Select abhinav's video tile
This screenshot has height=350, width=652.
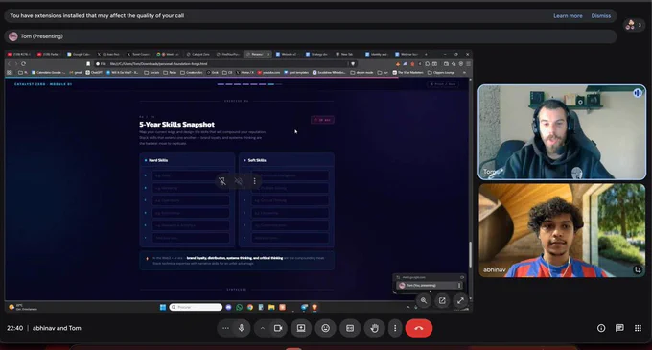pos(562,230)
